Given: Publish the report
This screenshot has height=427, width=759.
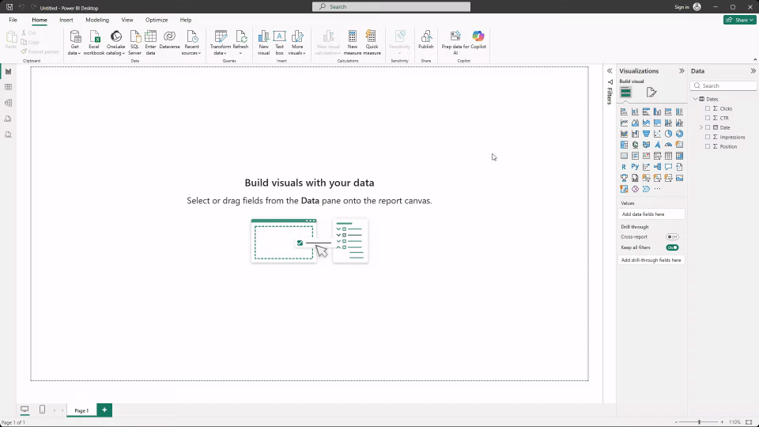Looking at the screenshot, I should click(426, 40).
